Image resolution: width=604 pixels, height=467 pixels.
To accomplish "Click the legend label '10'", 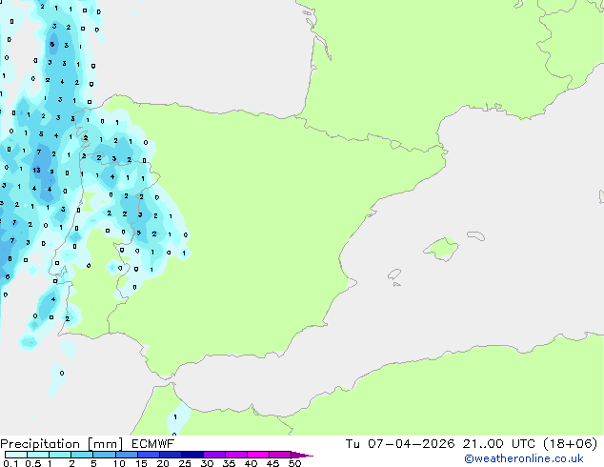I will tap(119, 463).
